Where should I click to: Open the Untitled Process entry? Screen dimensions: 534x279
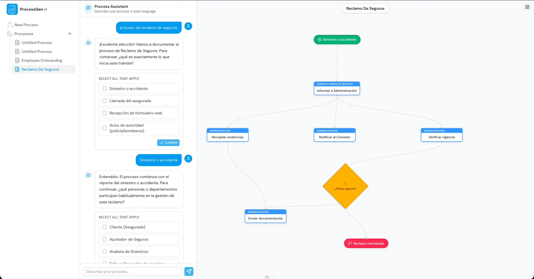36,43
